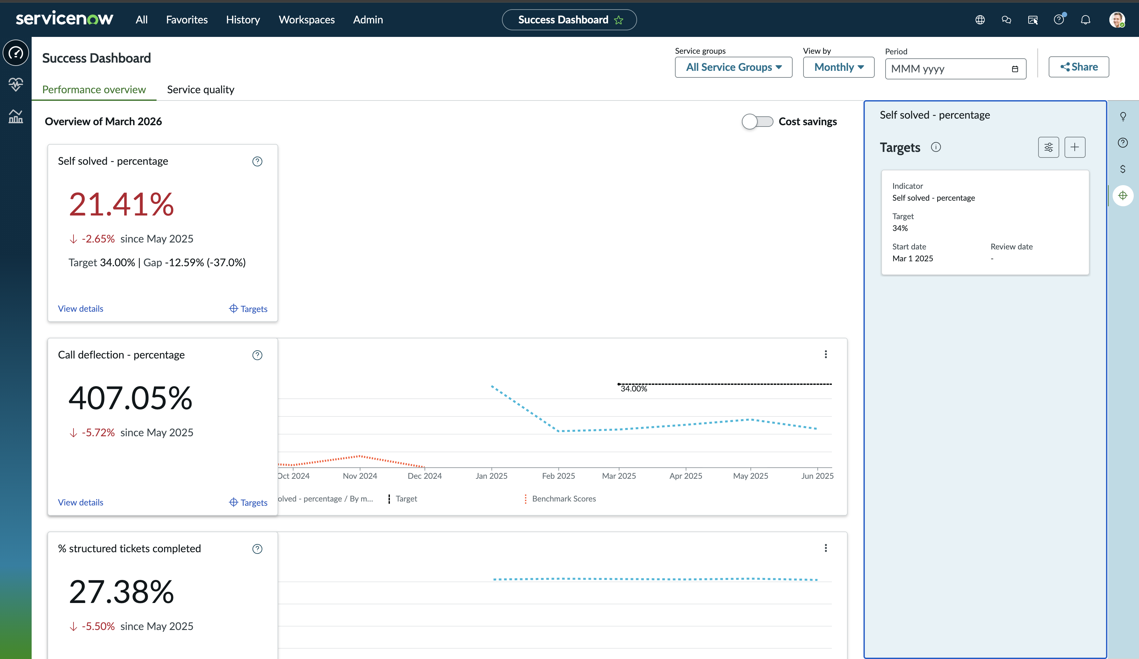The image size is (1139, 659).
Task: Open help for % structured tickets completed card
Action: click(x=257, y=549)
